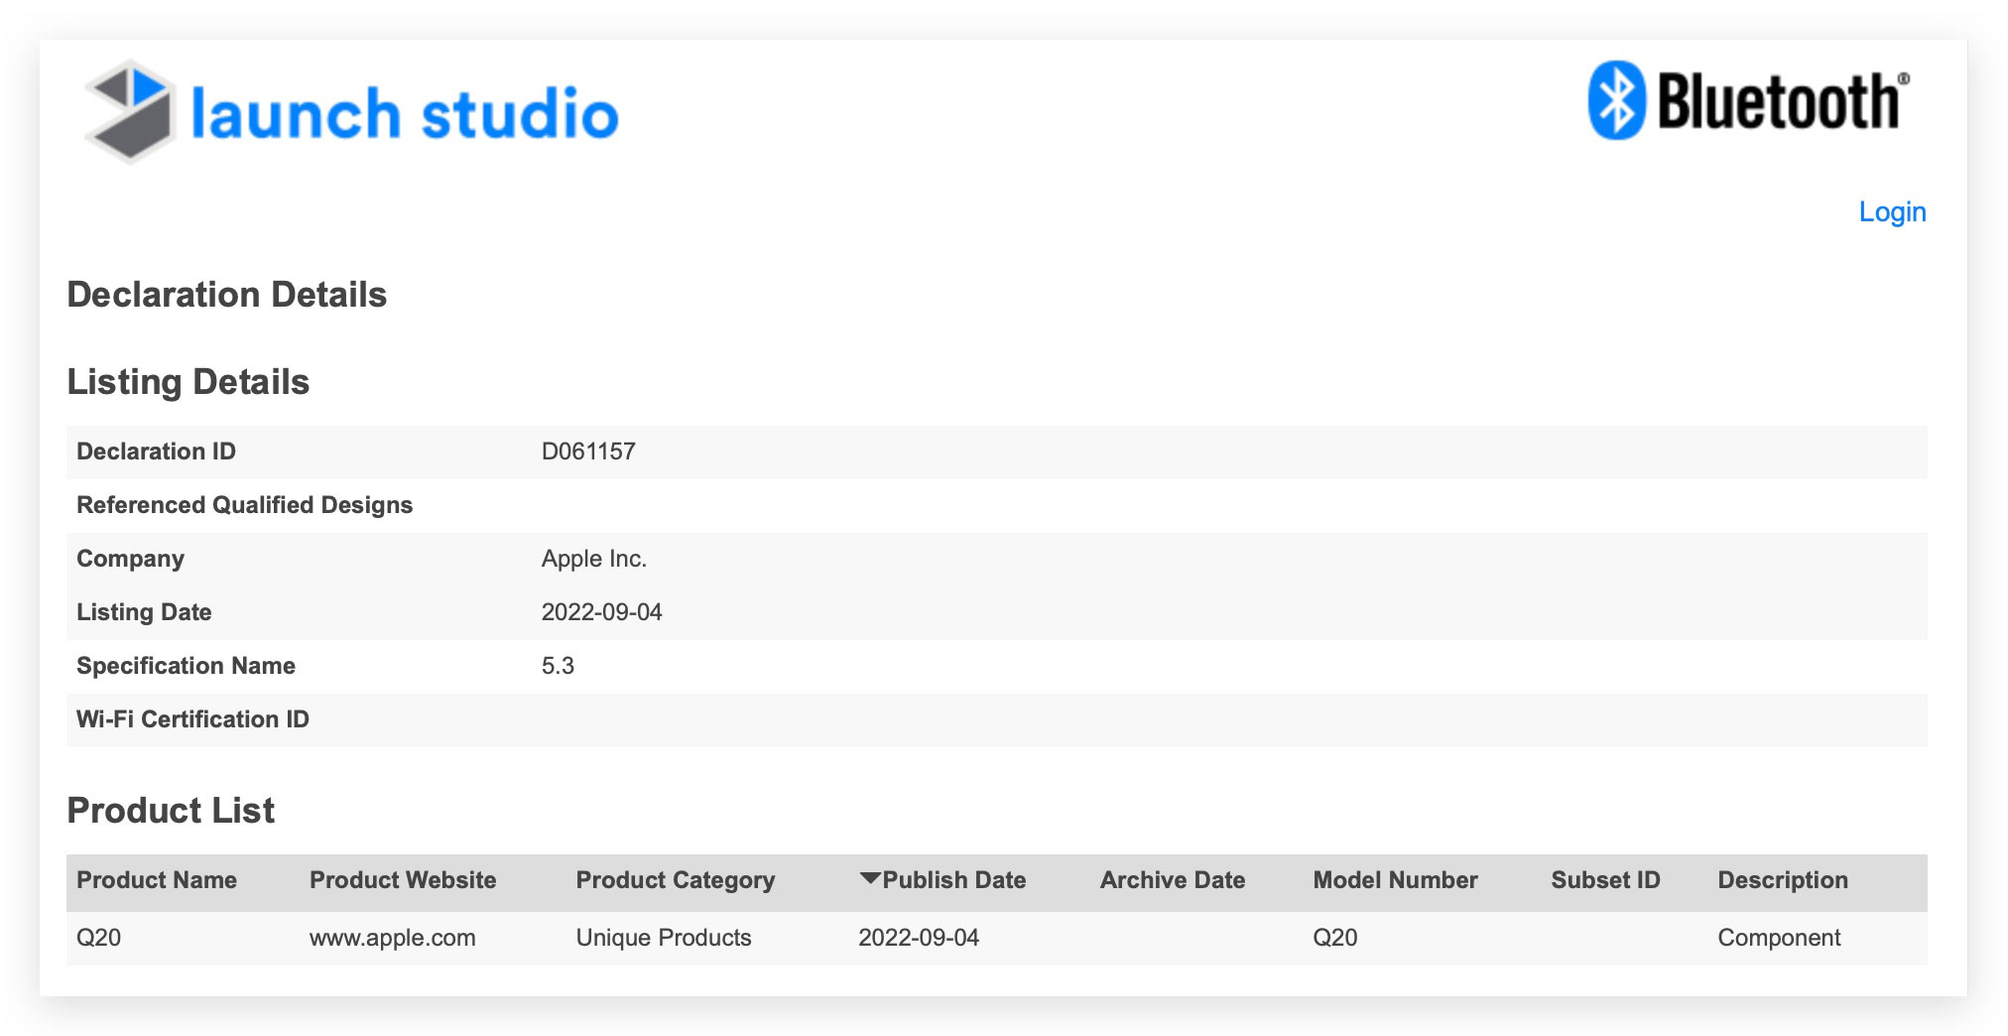Screen dimensions: 2008x1036
Task: Select the Listing Date value 2022-09-04
Action: point(601,612)
